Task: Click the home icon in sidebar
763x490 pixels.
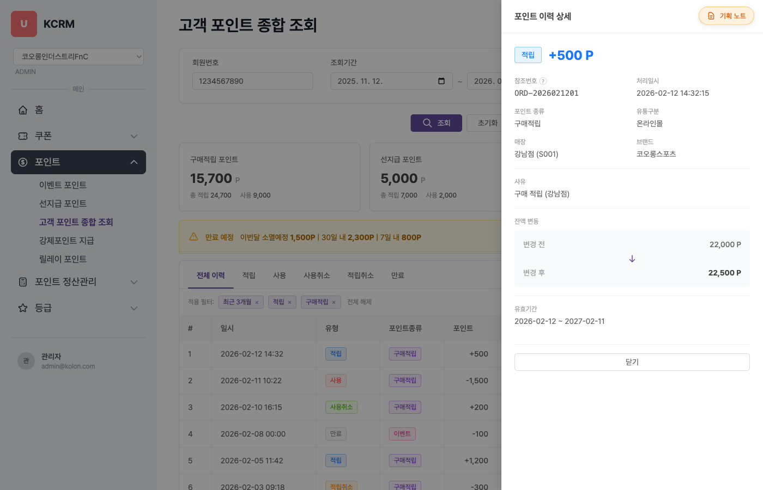Action: 23,110
